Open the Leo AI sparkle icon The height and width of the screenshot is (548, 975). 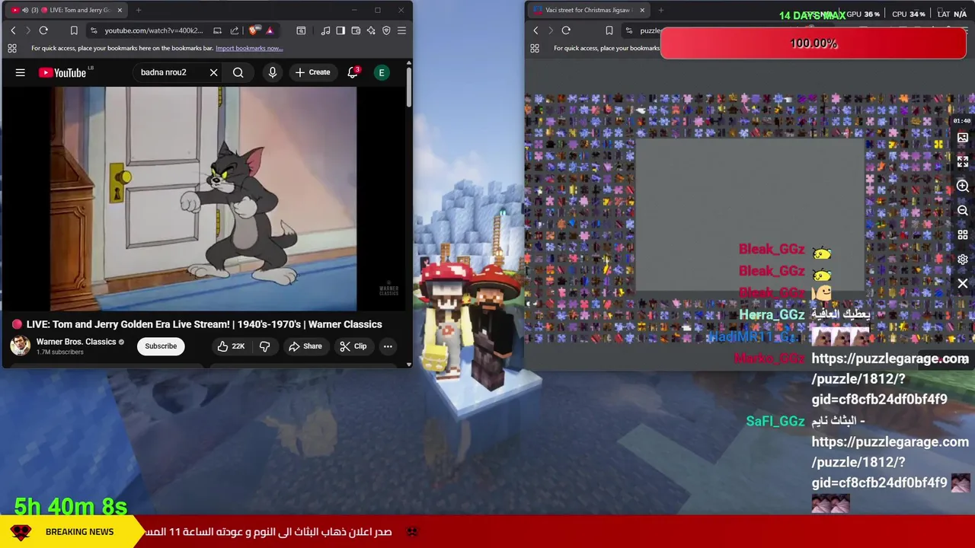coord(371,30)
